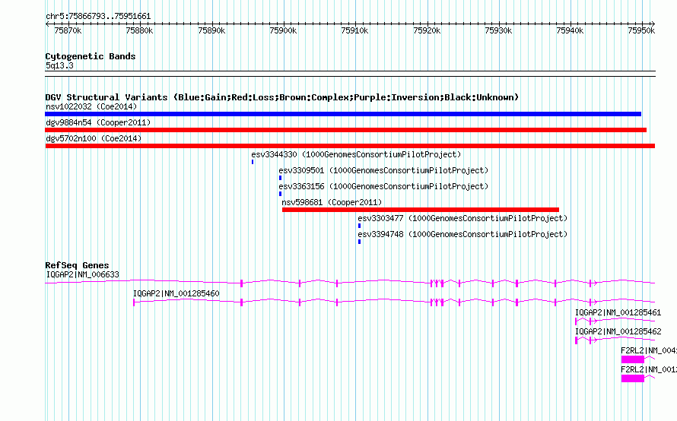Screen dimensions: 677x421
Task: Click the chr5:75866793..75951661 coordinate text
Action: click(98, 16)
